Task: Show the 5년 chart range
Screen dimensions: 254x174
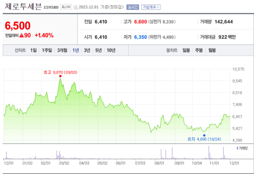Action: tap(99, 50)
